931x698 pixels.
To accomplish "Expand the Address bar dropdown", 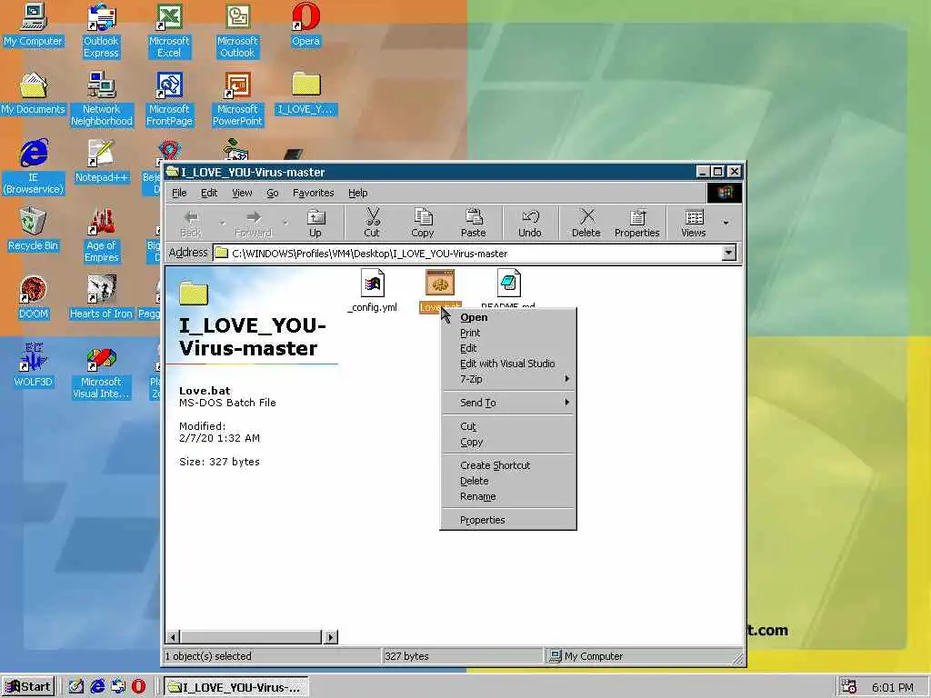I will (728, 253).
